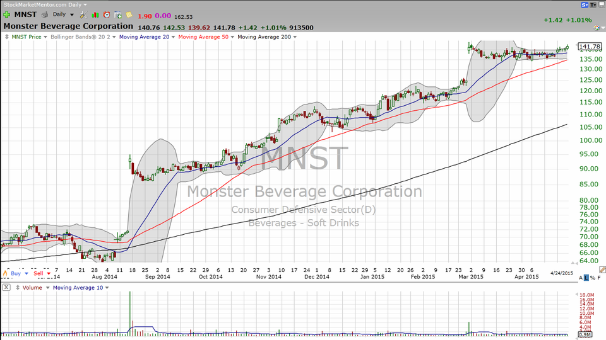Open the color palette icon
The image size is (606, 340).
pyautogui.click(x=597, y=28)
